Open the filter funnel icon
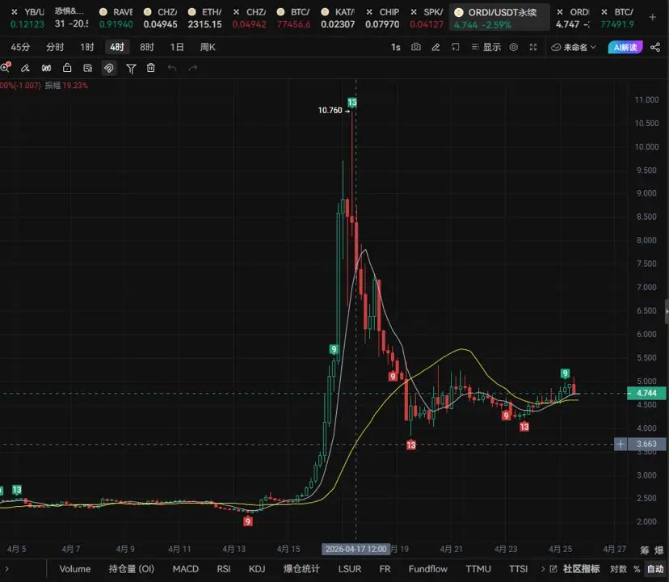This screenshot has height=582, width=669. point(131,69)
